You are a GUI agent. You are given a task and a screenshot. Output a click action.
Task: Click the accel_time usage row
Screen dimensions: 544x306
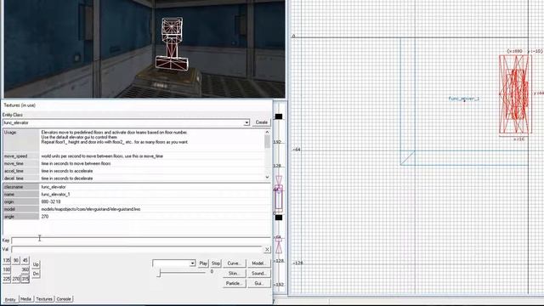pyautogui.click(x=134, y=171)
